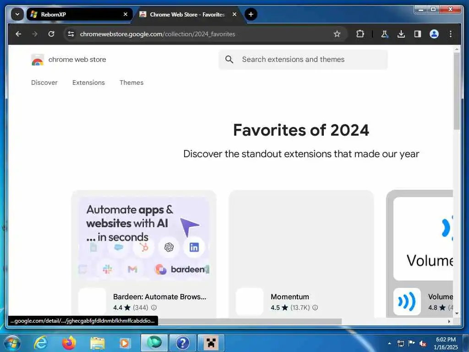Open a new tab with plus button
Viewport: 469px width, 352px height.
[x=251, y=14]
